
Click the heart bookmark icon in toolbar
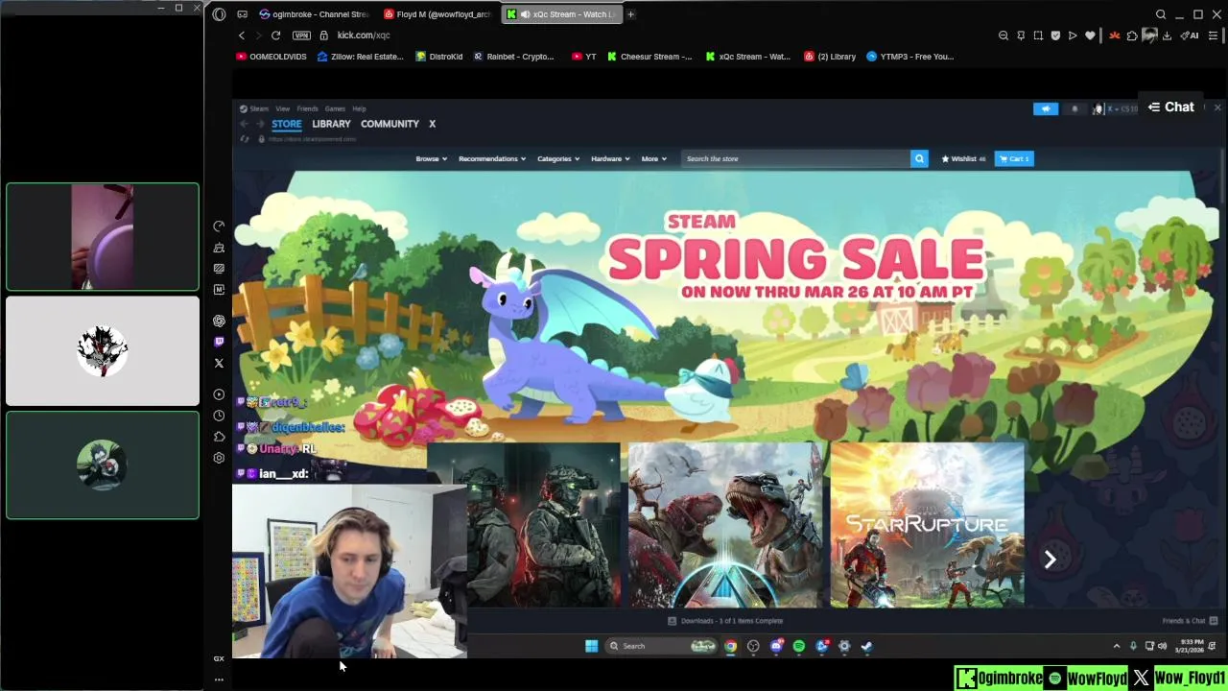[1090, 36]
